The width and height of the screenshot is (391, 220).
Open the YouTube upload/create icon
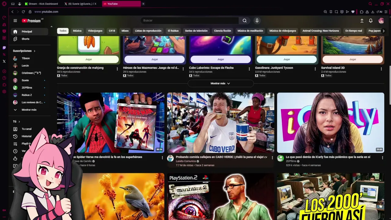click(x=362, y=20)
